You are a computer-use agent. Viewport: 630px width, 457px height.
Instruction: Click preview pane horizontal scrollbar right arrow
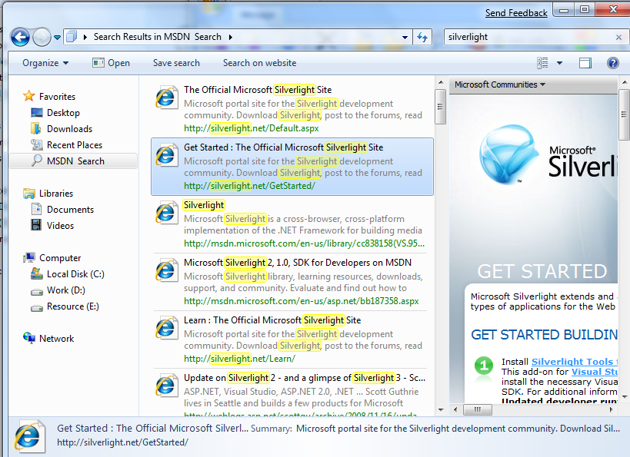[x=612, y=409]
